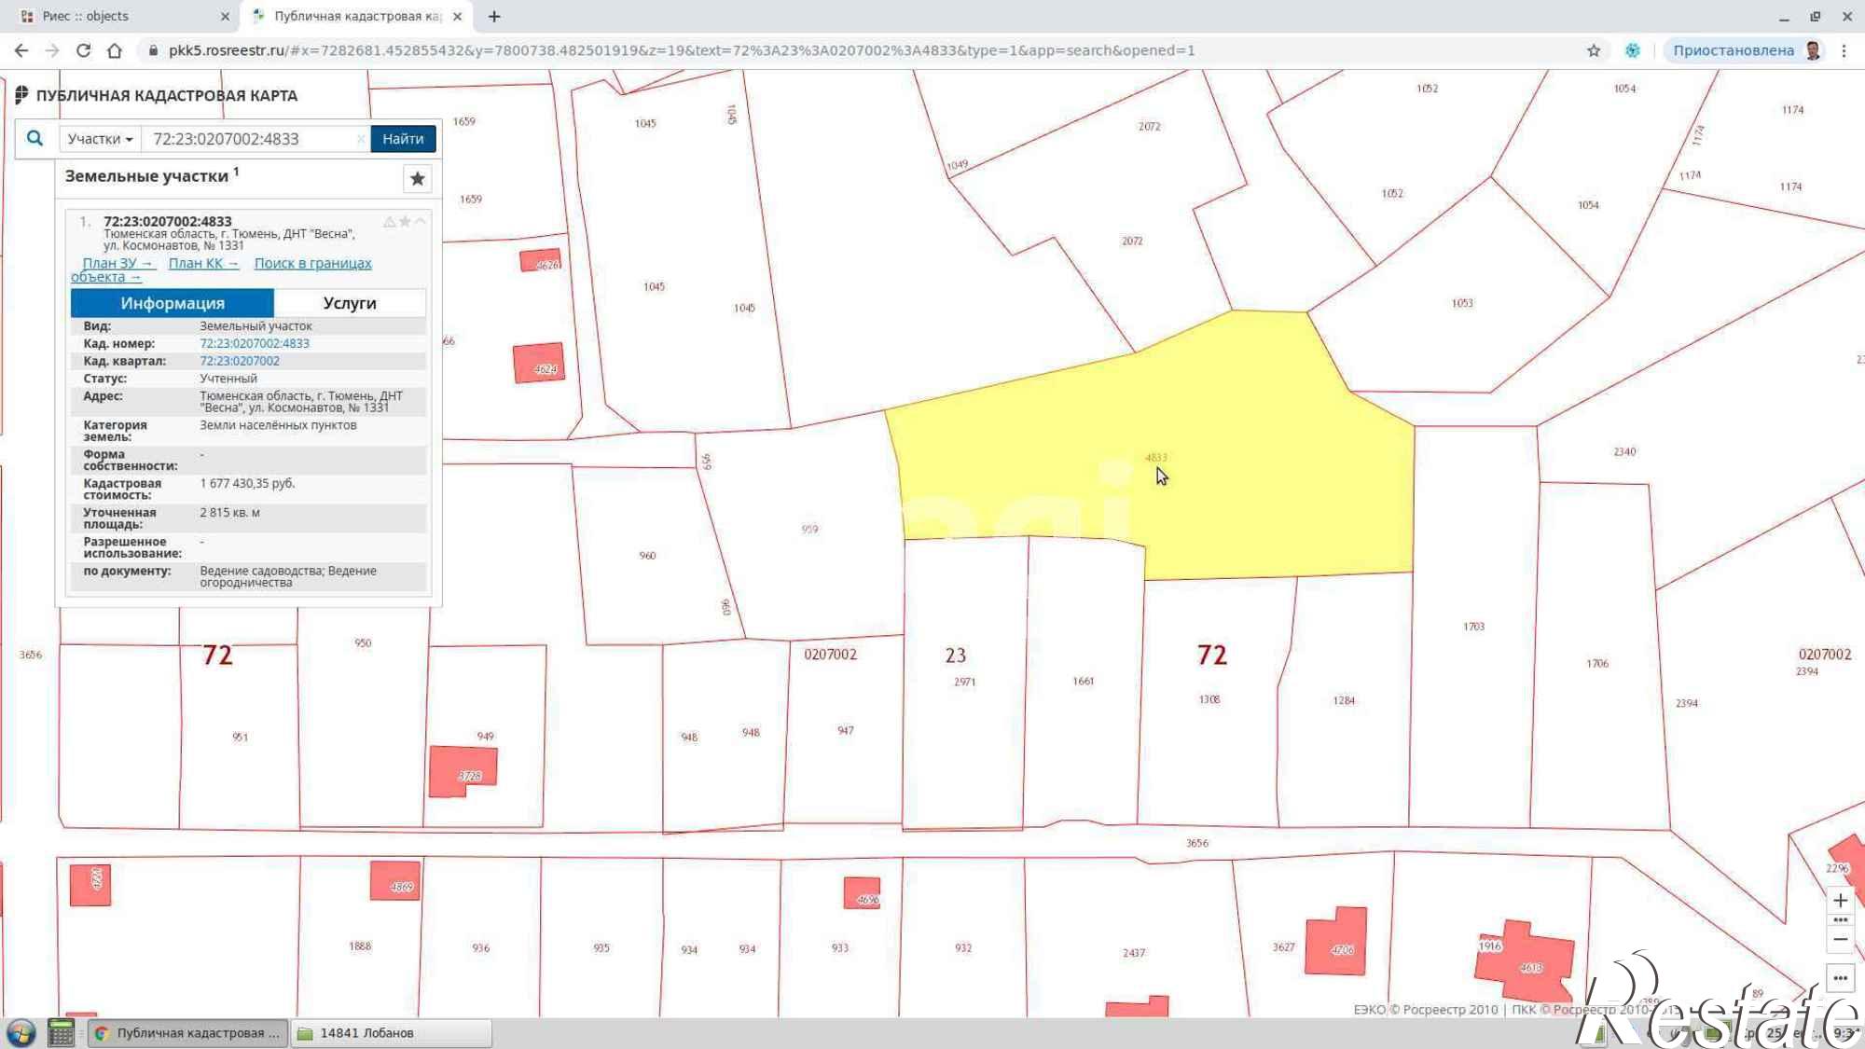This screenshot has height=1049, width=1865.
Task: Open the 14841 Лобанов folder in taskbar
Action: (x=392, y=1032)
